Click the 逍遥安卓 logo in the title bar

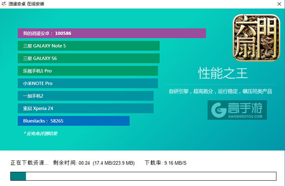(x=4, y=4)
